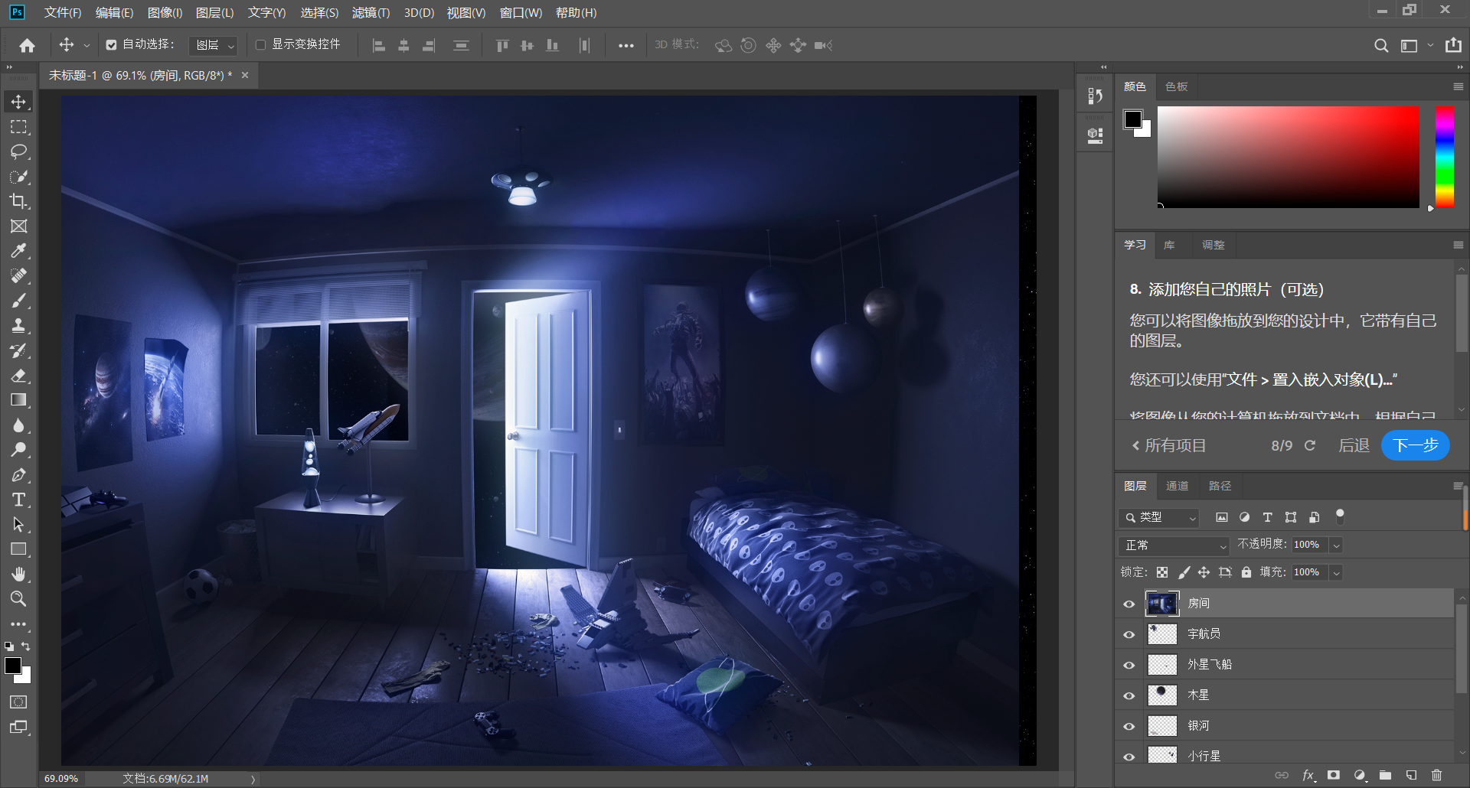Click the restart tutorial refresh icon

[x=1310, y=445]
